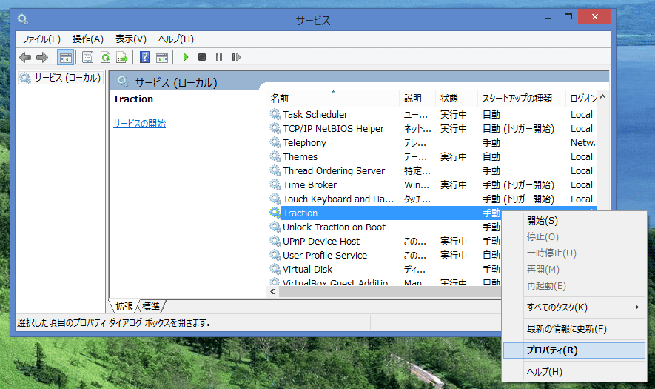Select the Themes service row
The width and height of the screenshot is (655, 389).
[x=432, y=156]
